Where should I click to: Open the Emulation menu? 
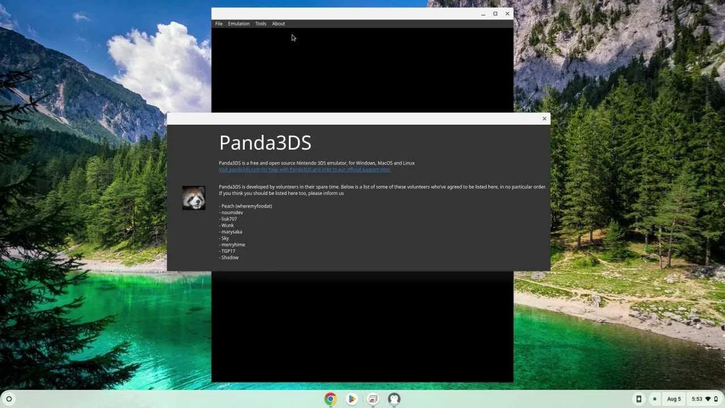point(238,23)
